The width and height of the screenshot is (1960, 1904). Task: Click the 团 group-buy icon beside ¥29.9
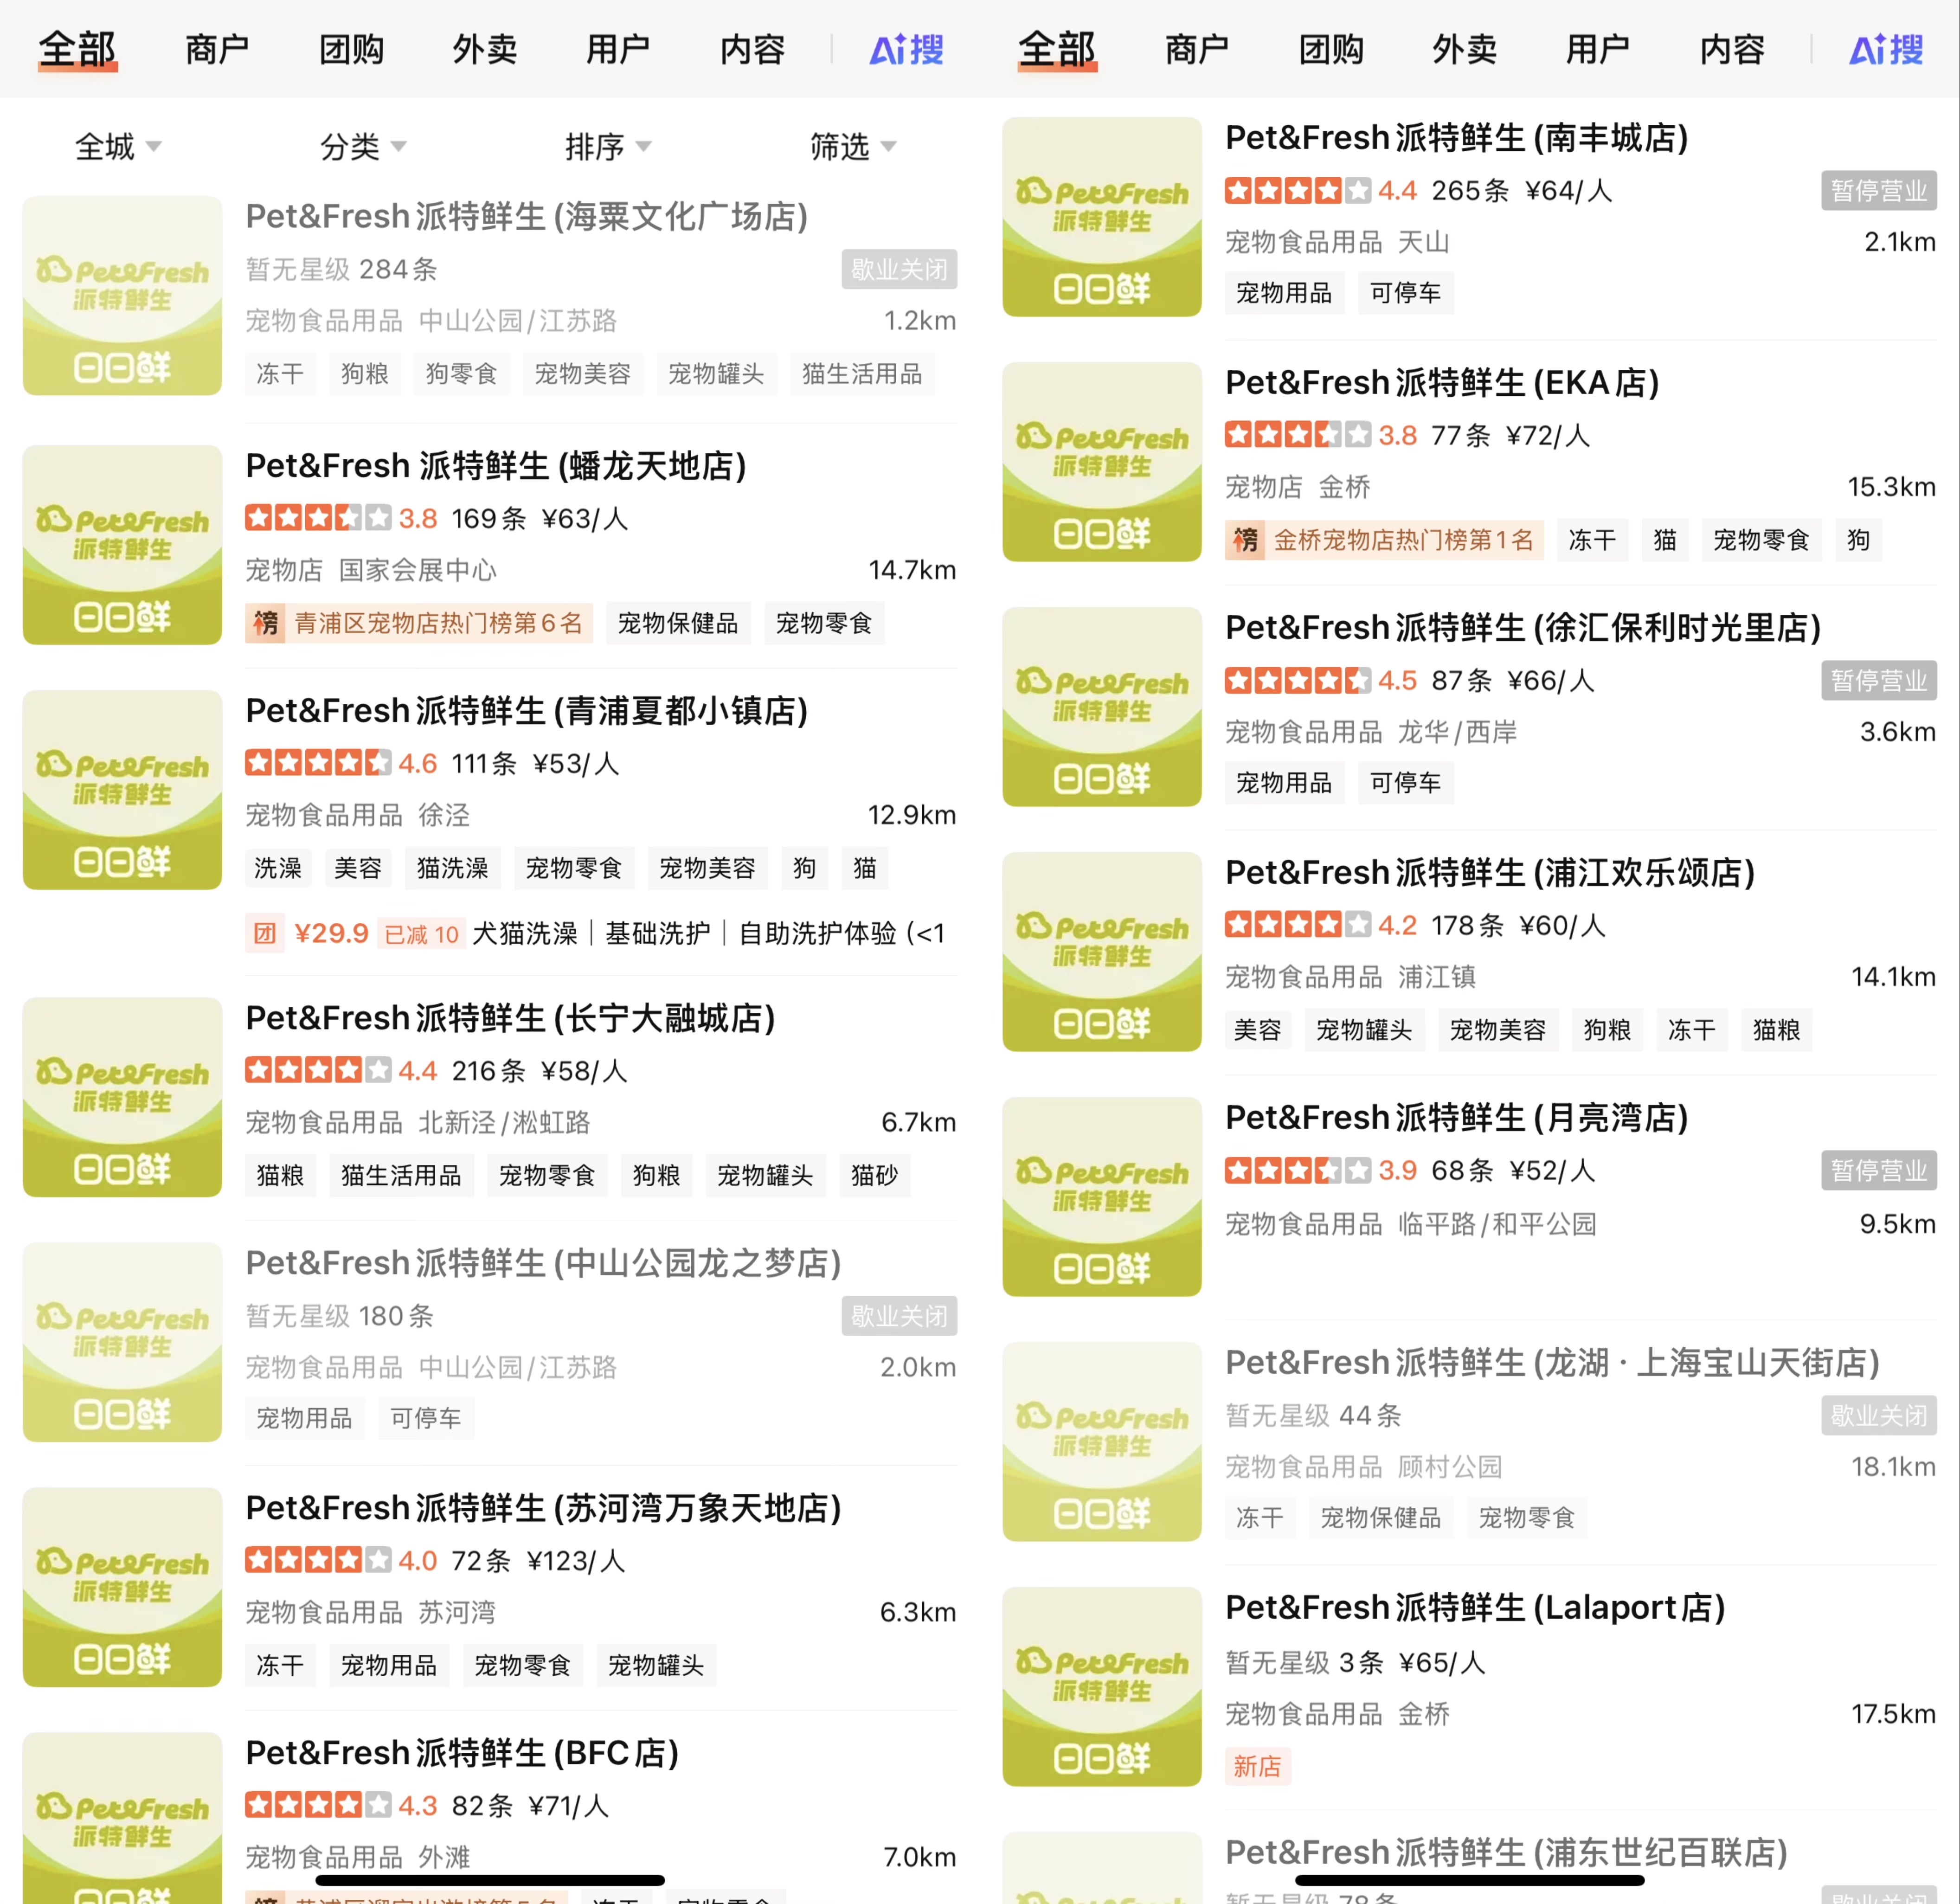(264, 932)
